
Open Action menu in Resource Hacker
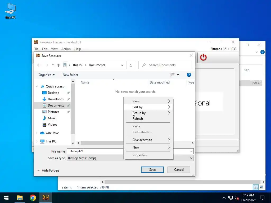(66, 49)
